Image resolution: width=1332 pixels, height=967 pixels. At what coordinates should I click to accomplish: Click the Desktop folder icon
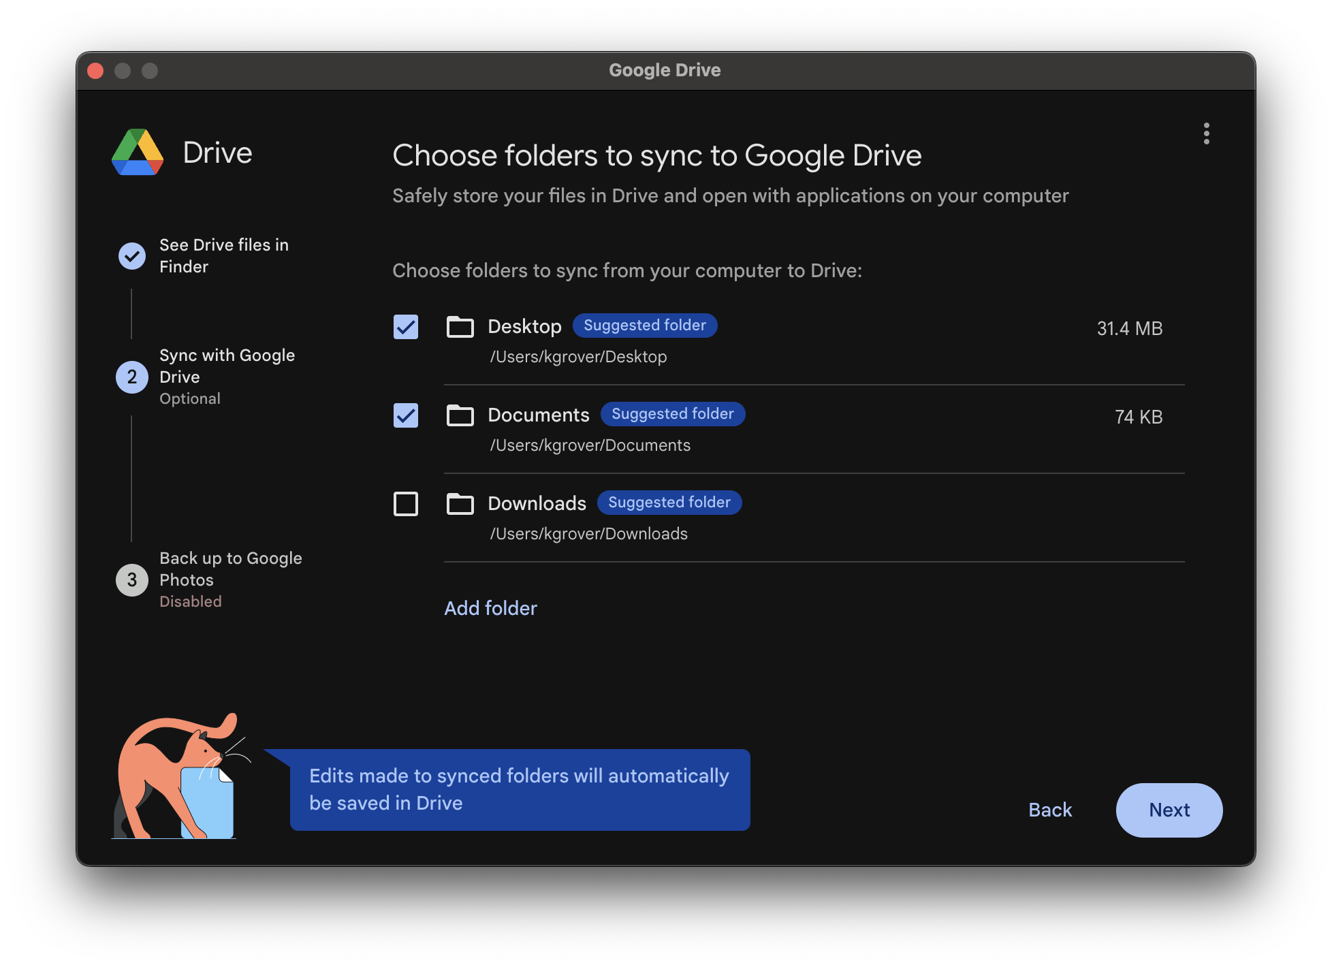coord(460,327)
